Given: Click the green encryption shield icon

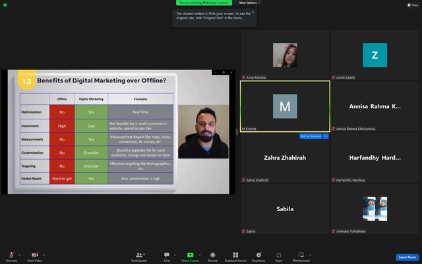Looking at the screenshot, I should (5, 5).
